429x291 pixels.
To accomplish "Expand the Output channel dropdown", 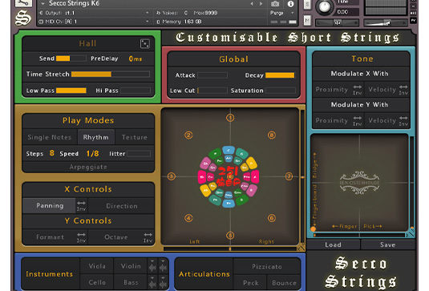I will coord(95,13).
